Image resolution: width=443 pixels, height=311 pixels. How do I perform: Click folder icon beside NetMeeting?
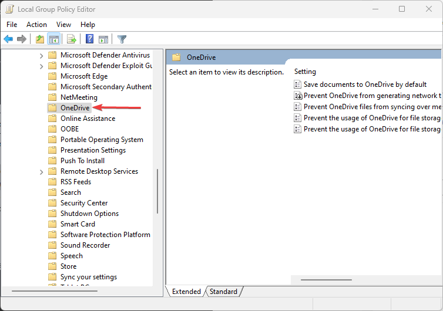pyautogui.click(x=52, y=97)
